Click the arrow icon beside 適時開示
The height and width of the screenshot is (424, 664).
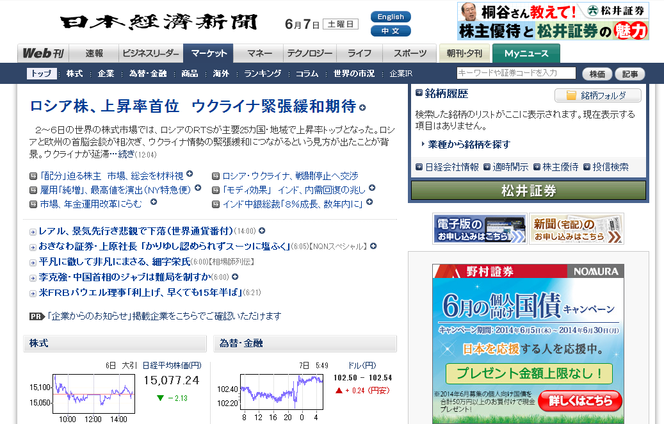(x=486, y=167)
